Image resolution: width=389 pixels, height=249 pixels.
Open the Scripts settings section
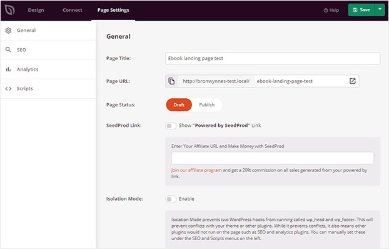pos(48,89)
